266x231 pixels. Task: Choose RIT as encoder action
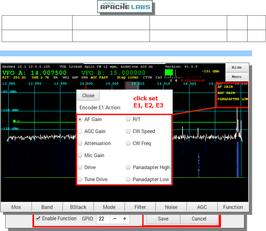point(128,119)
